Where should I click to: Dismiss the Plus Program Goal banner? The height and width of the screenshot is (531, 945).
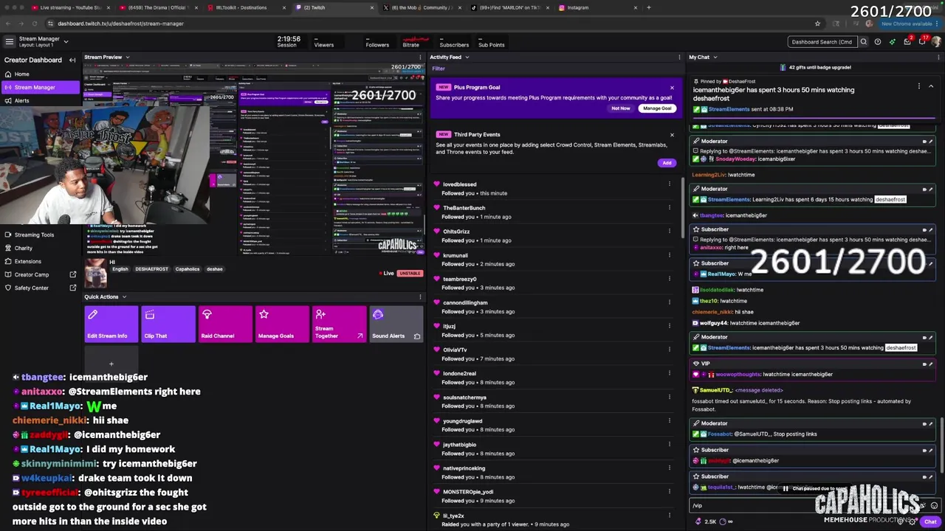pos(672,87)
